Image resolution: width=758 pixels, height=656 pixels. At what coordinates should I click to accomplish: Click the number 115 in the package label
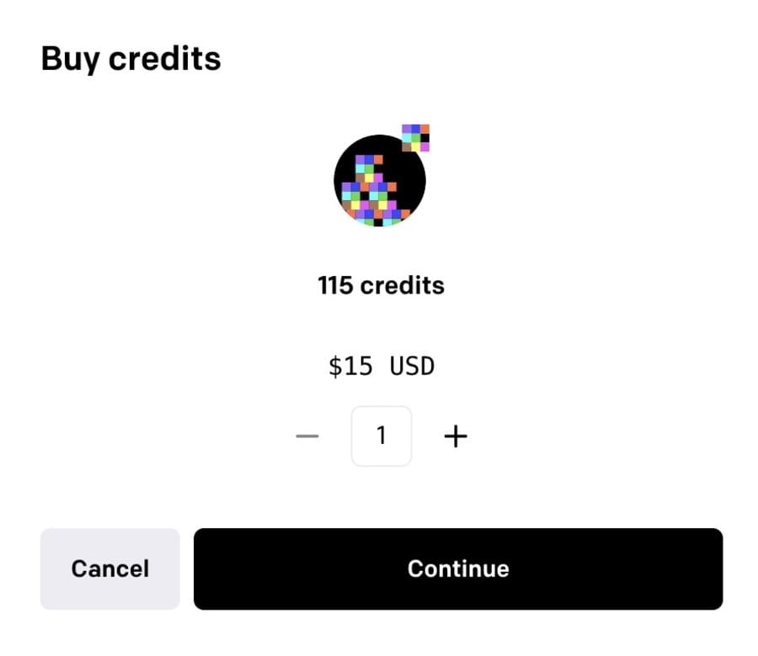(x=335, y=285)
